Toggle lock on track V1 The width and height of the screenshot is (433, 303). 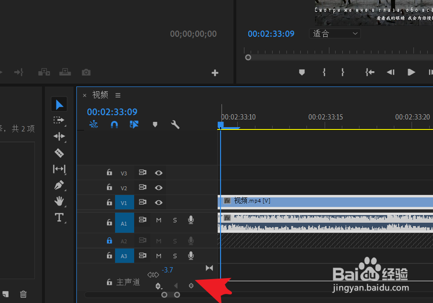[x=109, y=202]
